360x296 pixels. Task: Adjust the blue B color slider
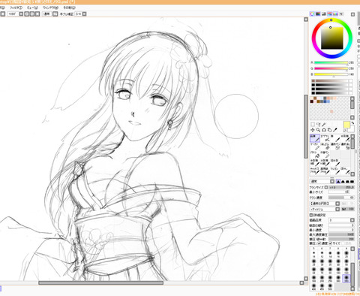click(331, 74)
